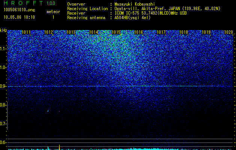This screenshot has height=150, width=236.
Task: Click observer name Masayuki Kobayashi
Action: 135,4
